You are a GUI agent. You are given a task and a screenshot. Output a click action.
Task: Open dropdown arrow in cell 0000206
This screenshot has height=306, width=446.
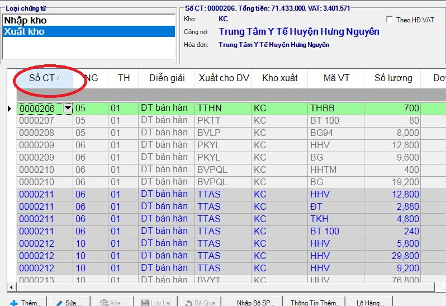point(68,109)
